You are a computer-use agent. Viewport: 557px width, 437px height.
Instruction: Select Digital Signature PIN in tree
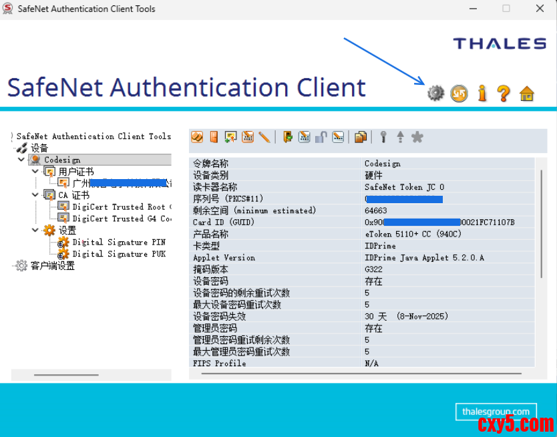[x=118, y=242]
